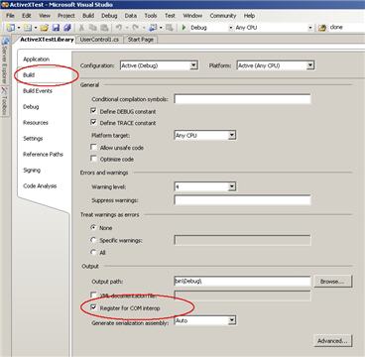Open the Window menu
This screenshot has width=365, height=357.
click(192, 16)
